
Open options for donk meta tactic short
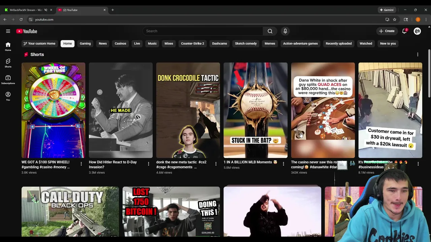[x=216, y=164]
